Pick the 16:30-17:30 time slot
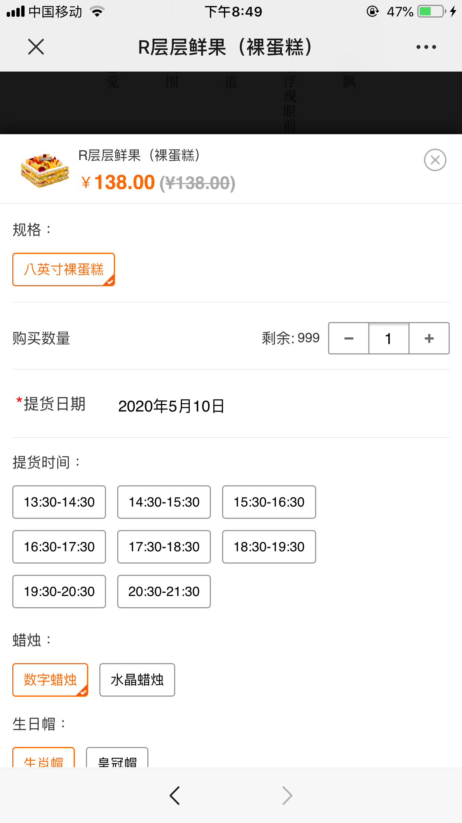 tap(59, 547)
